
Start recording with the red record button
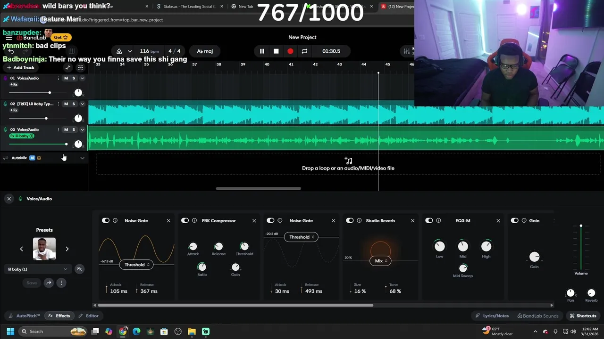pyautogui.click(x=290, y=51)
